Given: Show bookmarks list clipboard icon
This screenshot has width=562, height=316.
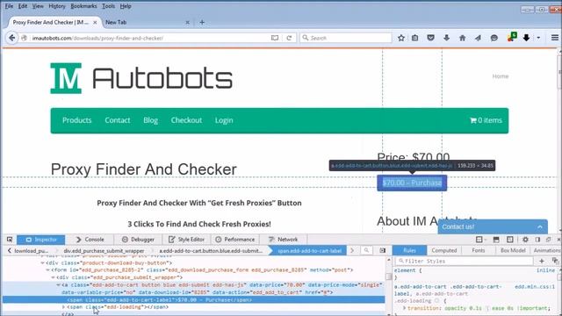Looking at the screenshot, I should 414,38.
